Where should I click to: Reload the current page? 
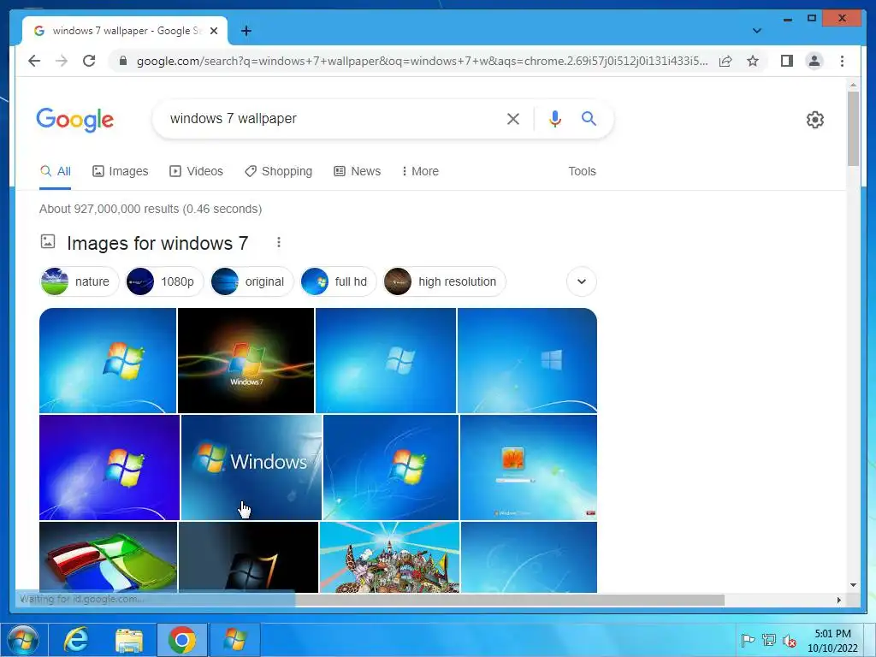click(x=89, y=61)
